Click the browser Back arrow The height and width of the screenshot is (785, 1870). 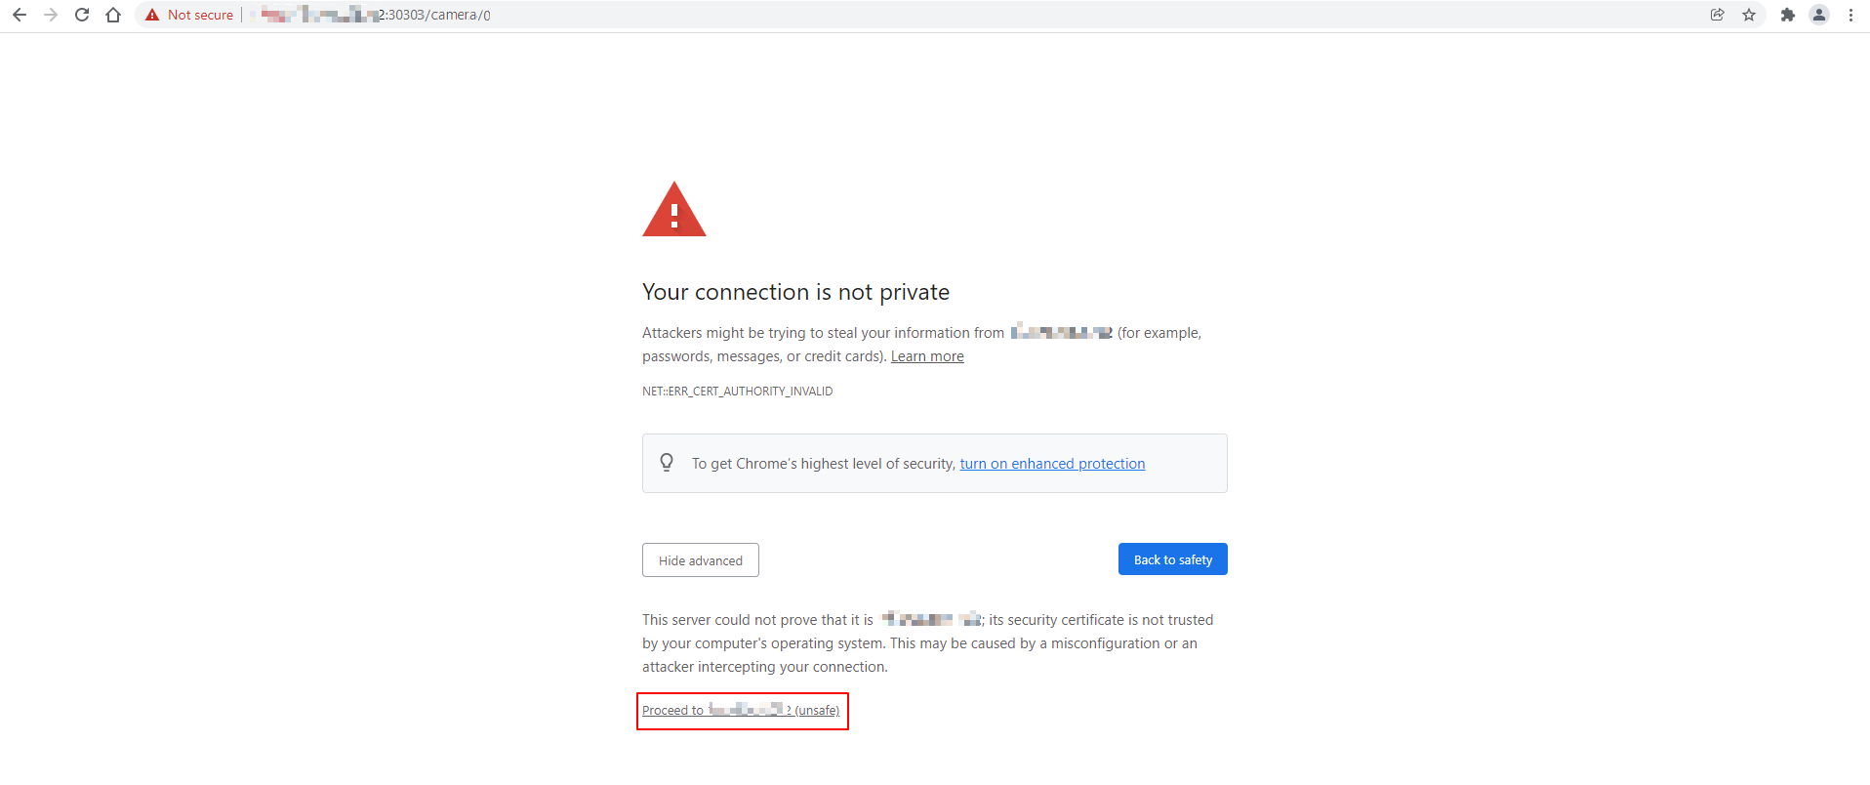tap(20, 15)
